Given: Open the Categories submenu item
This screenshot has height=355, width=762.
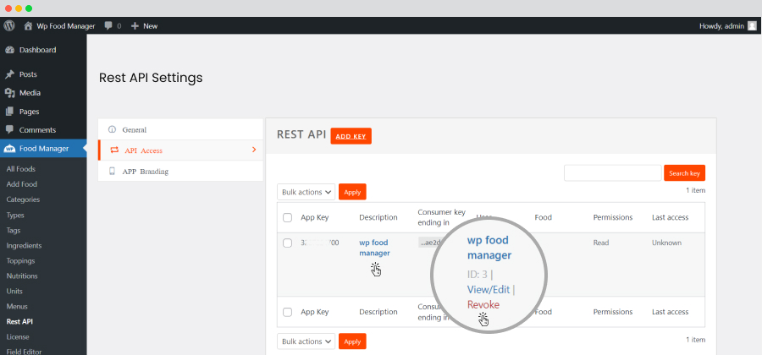Looking at the screenshot, I should (x=24, y=199).
